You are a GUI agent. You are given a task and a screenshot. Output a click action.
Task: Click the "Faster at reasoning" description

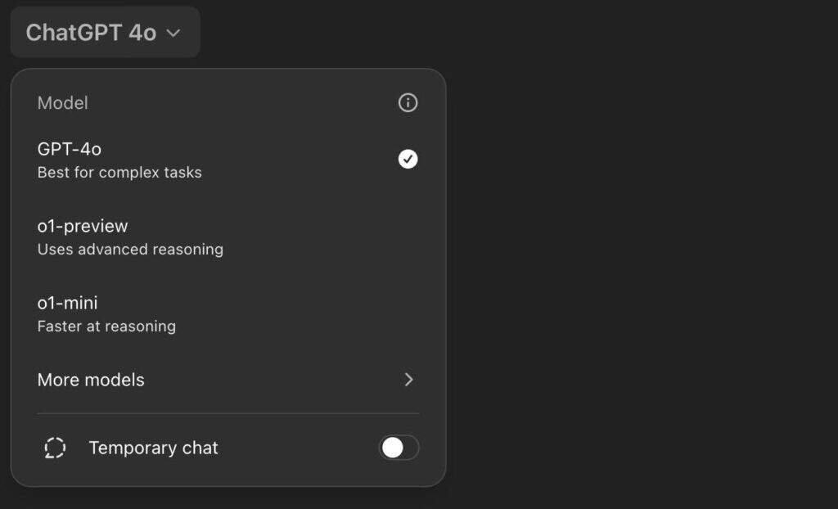106,327
